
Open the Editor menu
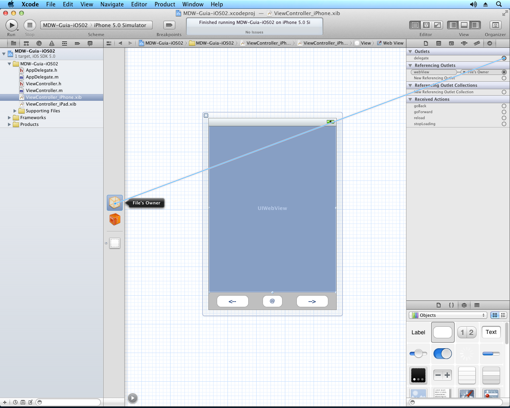139,4
